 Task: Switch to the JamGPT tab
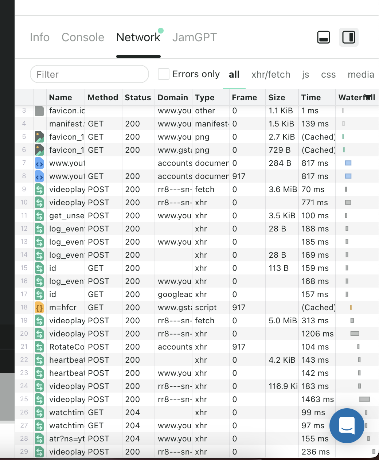pyautogui.click(x=194, y=37)
